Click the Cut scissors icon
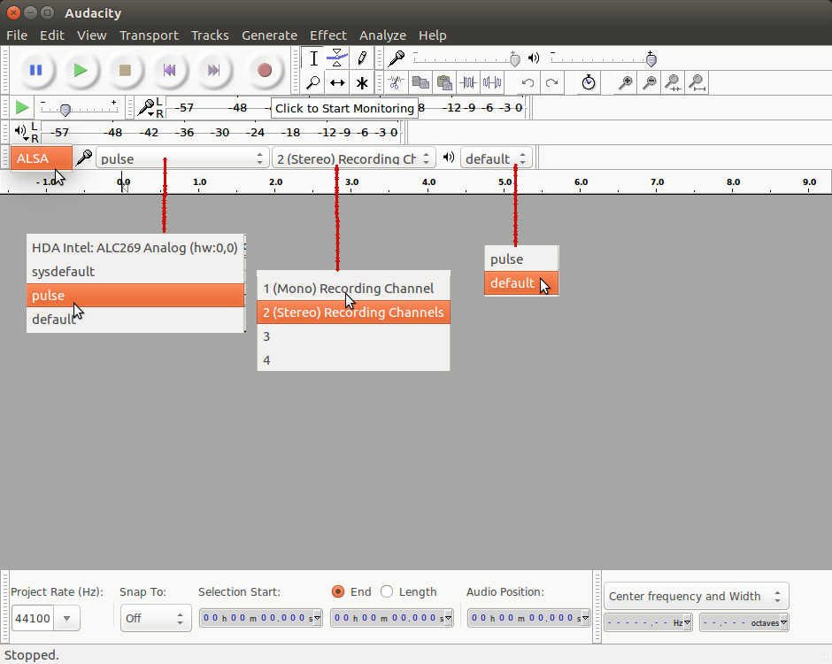The image size is (832, 664). (x=396, y=83)
